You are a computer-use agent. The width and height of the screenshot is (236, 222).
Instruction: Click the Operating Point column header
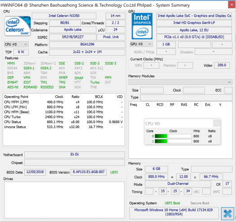click(22, 97)
